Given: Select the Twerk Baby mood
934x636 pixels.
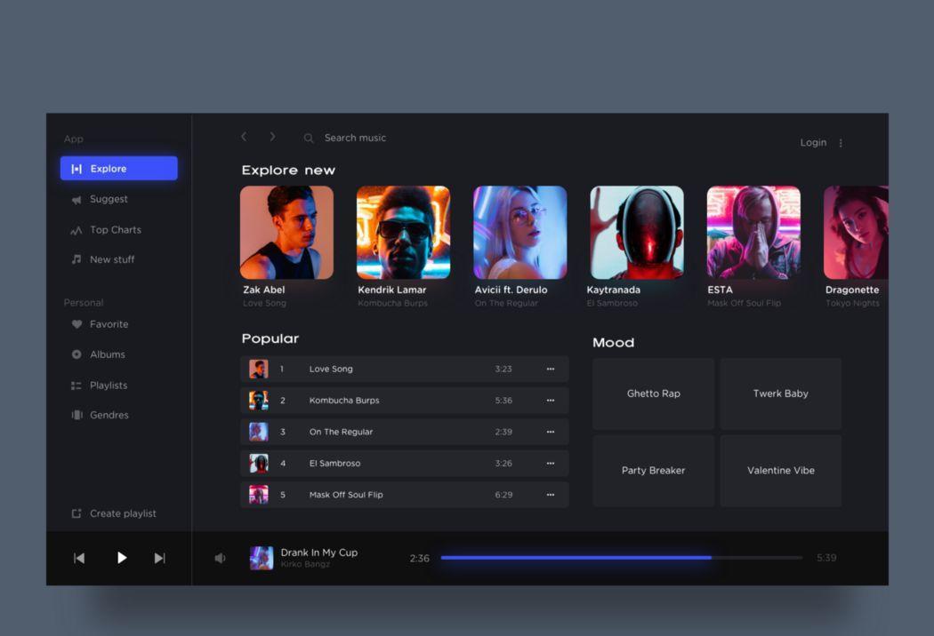Looking at the screenshot, I should (x=781, y=394).
